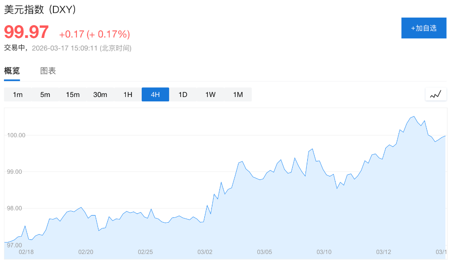
Task: Click the 03/10 date axis label
Action: [324, 252]
